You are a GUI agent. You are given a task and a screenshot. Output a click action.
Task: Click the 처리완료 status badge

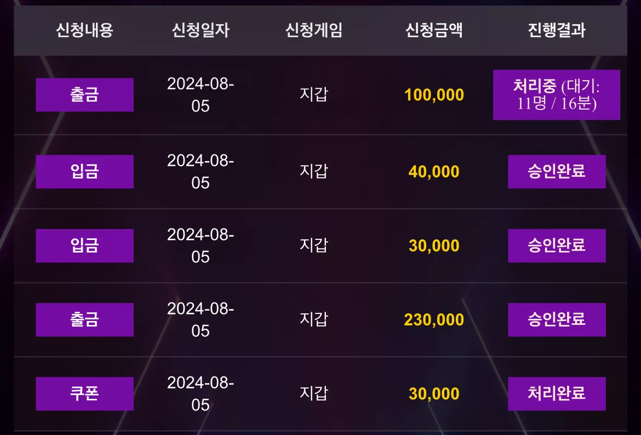coord(557,394)
